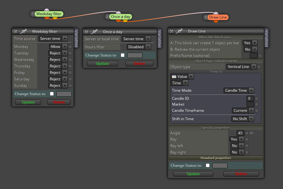Open the Object type Vertical Line dropdown
The width and height of the screenshot is (283, 189).
(x=241, y=67)
